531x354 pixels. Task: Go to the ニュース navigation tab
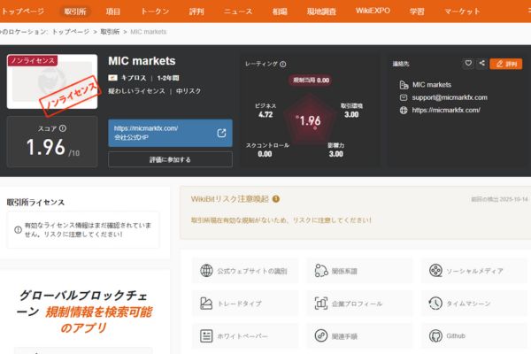click(x=237, y=12)
